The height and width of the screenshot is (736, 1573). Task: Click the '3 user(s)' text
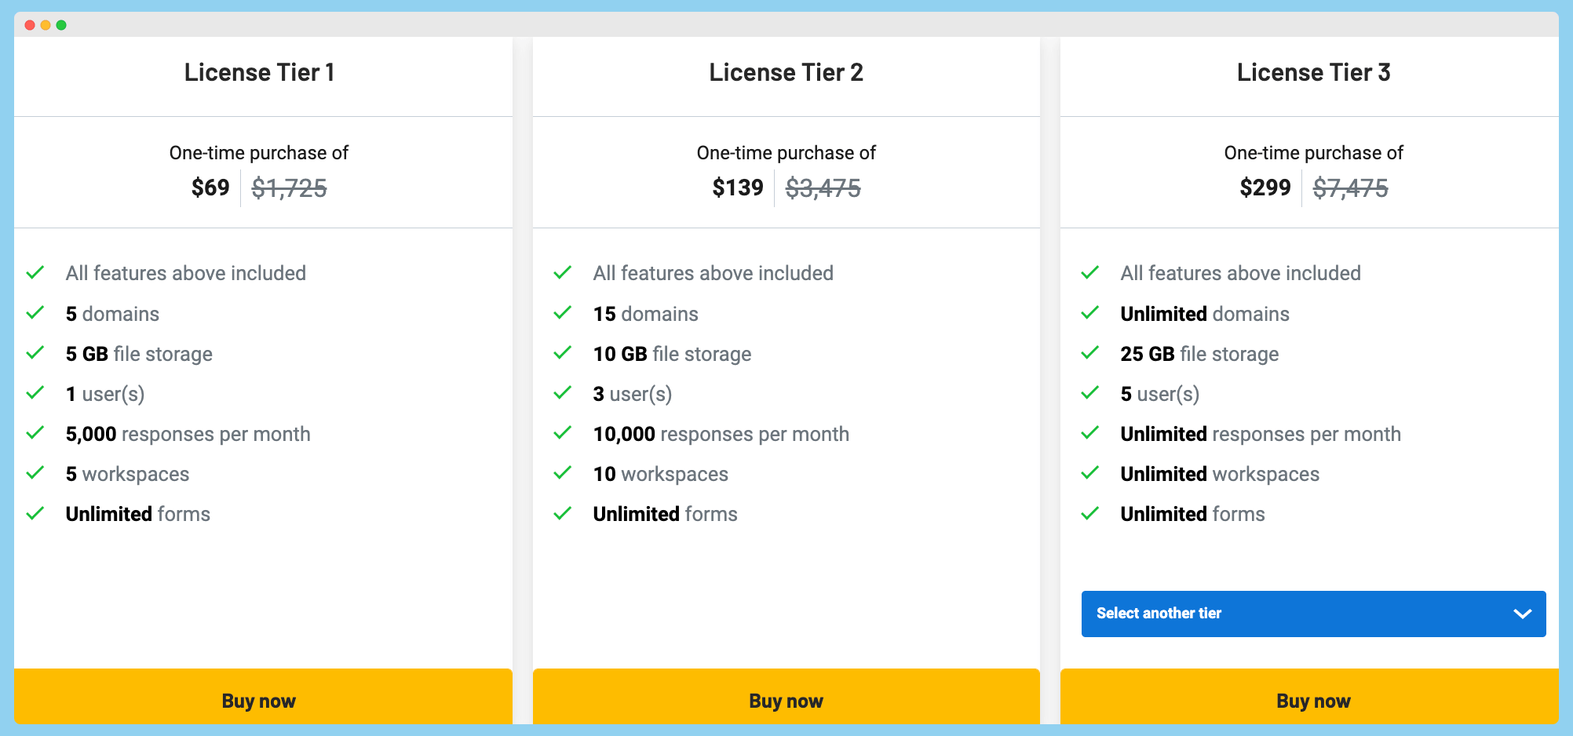633,394
